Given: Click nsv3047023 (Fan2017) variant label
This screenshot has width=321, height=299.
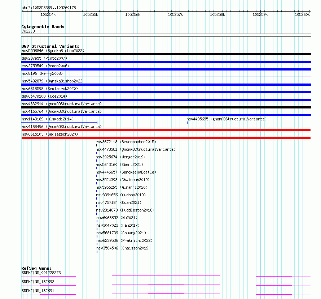Looking at the screenshot, I should click(x=118, y=225).
